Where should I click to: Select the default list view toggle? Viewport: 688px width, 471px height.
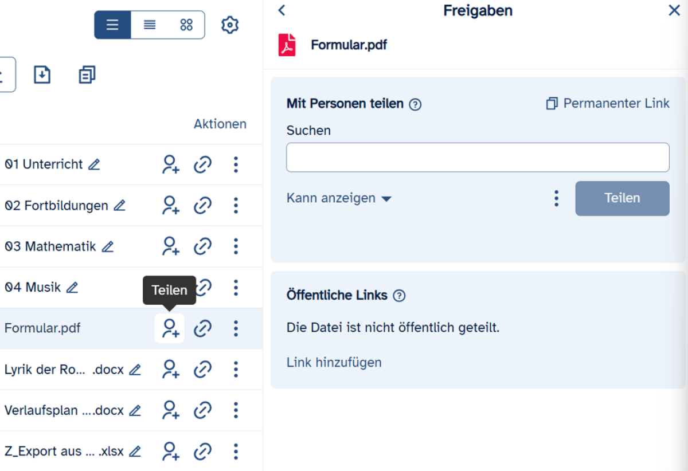[x=112, y=25]
